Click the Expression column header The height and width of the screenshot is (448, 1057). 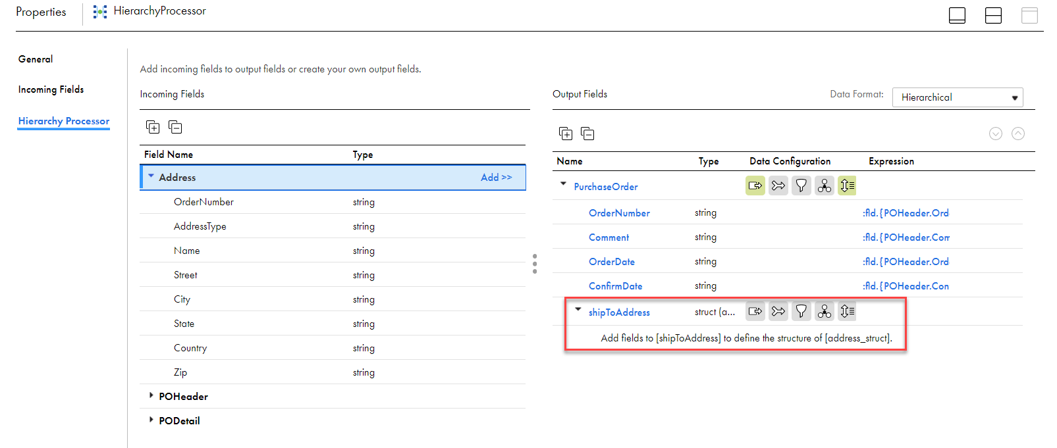(891, 161)
